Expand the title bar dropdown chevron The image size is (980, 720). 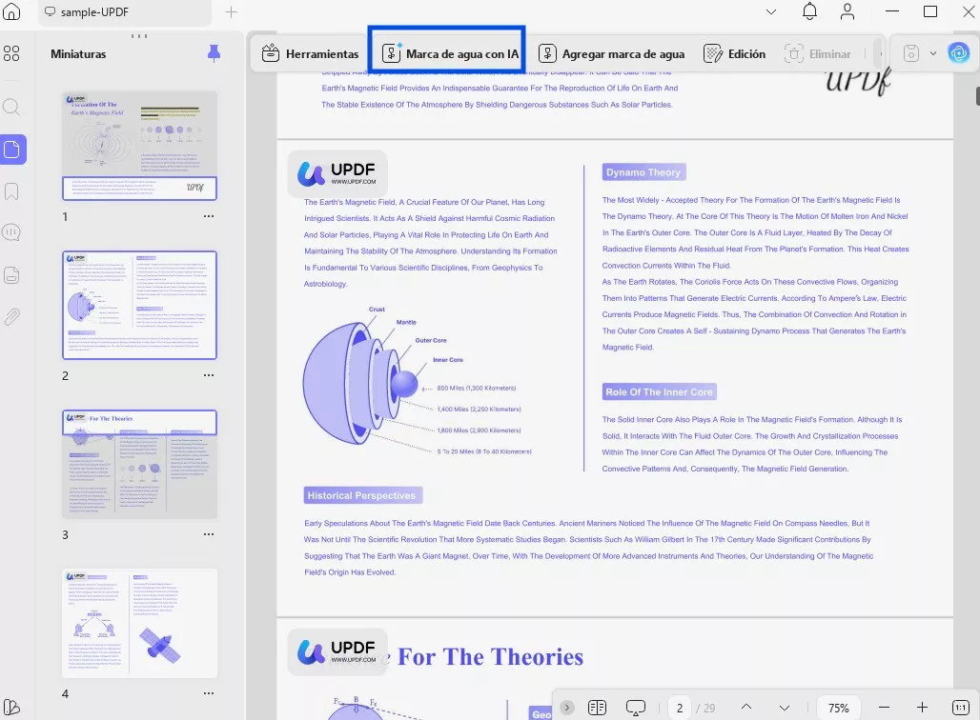[771, 11]
